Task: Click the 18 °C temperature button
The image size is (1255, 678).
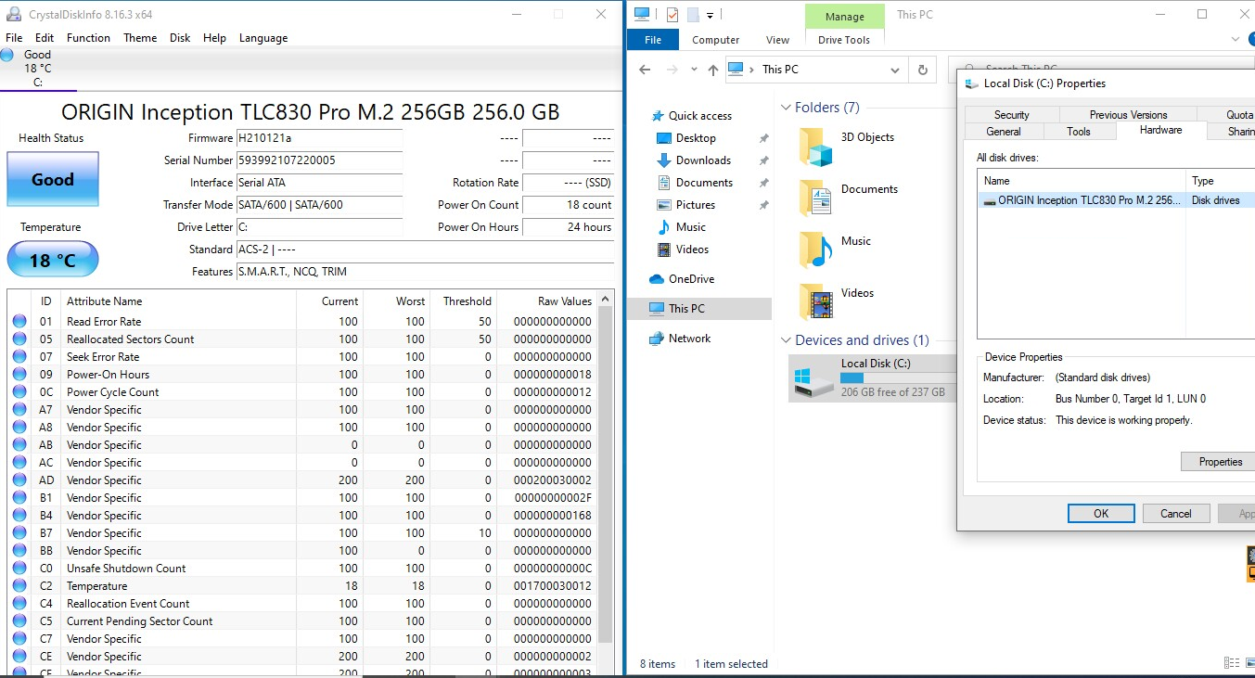Action: click(x=53, y=260)
